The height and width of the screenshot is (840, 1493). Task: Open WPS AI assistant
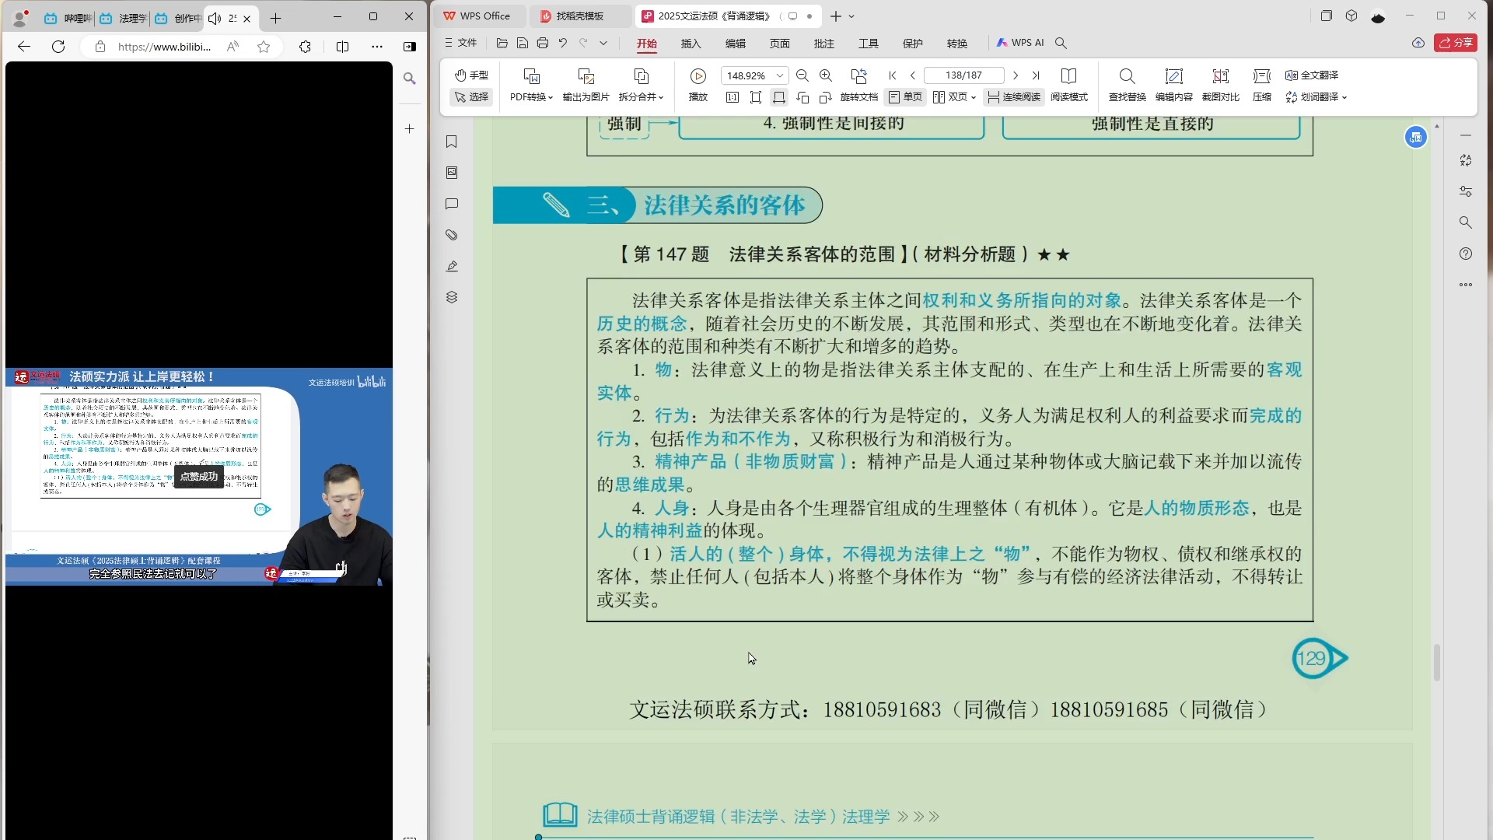pos(1020,43)
